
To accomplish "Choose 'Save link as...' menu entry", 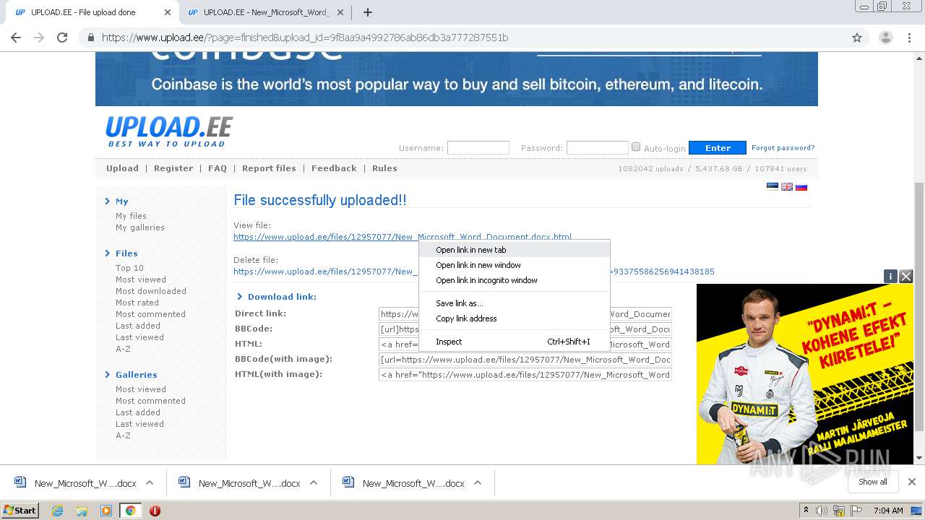I will click(x=515, y=303).
